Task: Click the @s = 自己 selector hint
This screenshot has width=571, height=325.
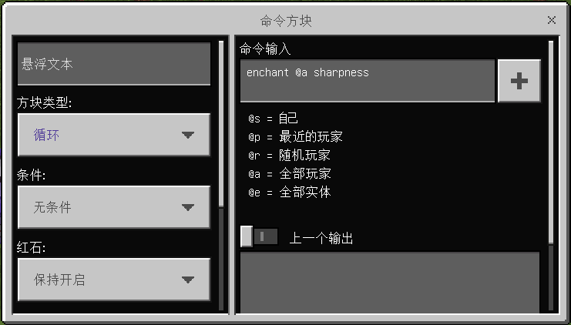Action: click(x=273, y=119)
